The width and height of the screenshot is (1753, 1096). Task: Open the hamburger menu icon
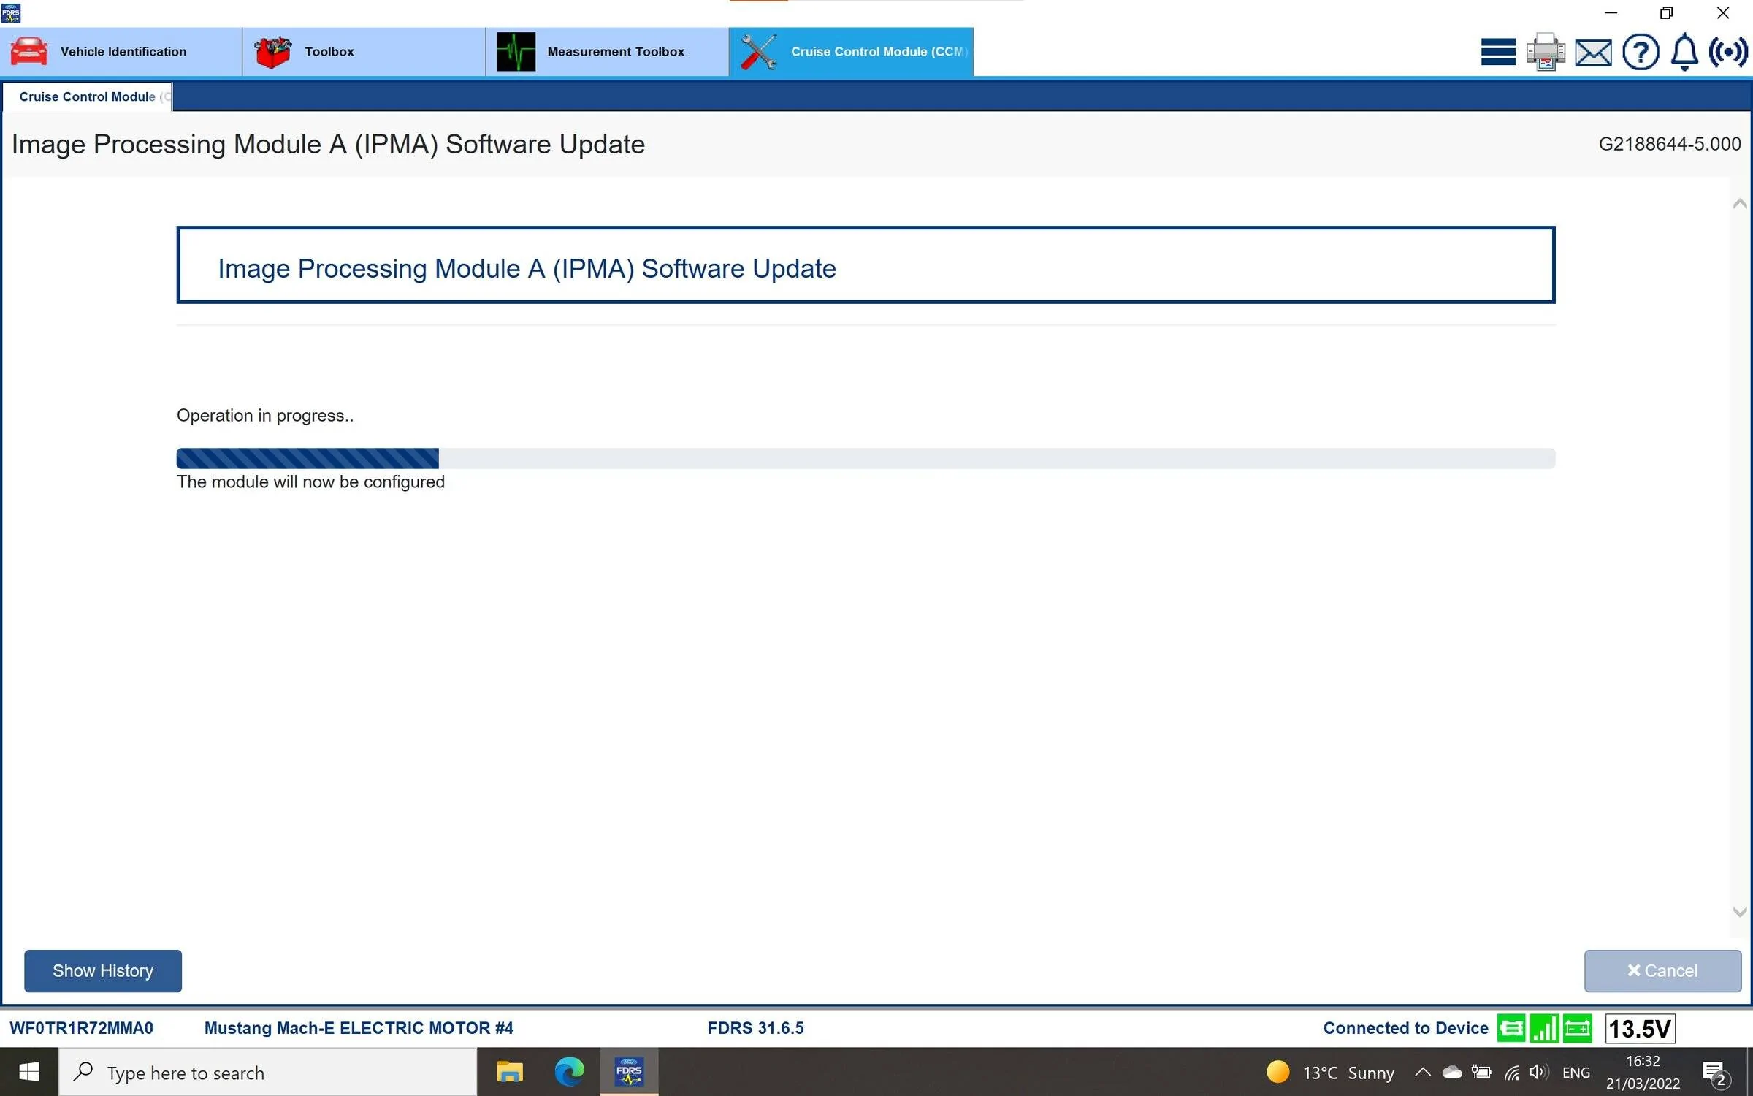click(1498, 52)
